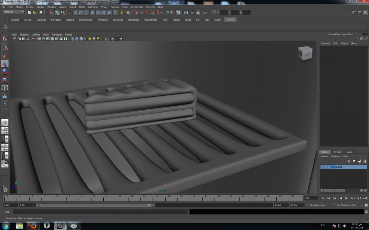This screenshot has height=230, width=369.
Task: Activate the Rotate tool sphere icon
Action: (5, 71)
